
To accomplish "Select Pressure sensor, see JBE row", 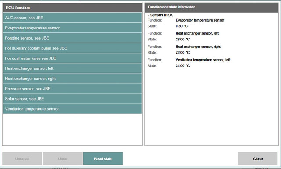I will pos(72,89).
